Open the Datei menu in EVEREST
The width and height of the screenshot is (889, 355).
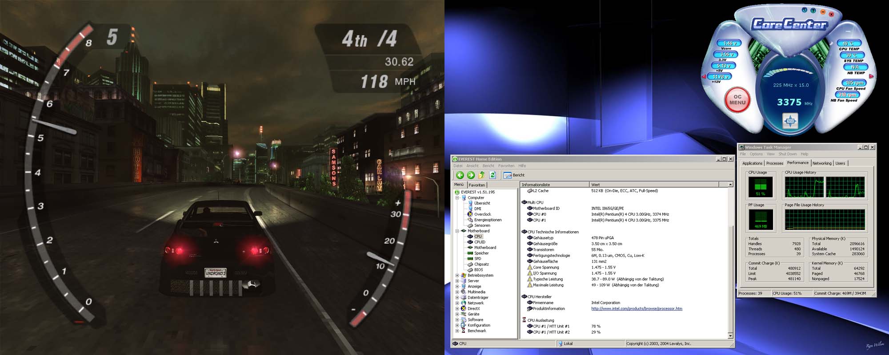(x=458, y=166)
